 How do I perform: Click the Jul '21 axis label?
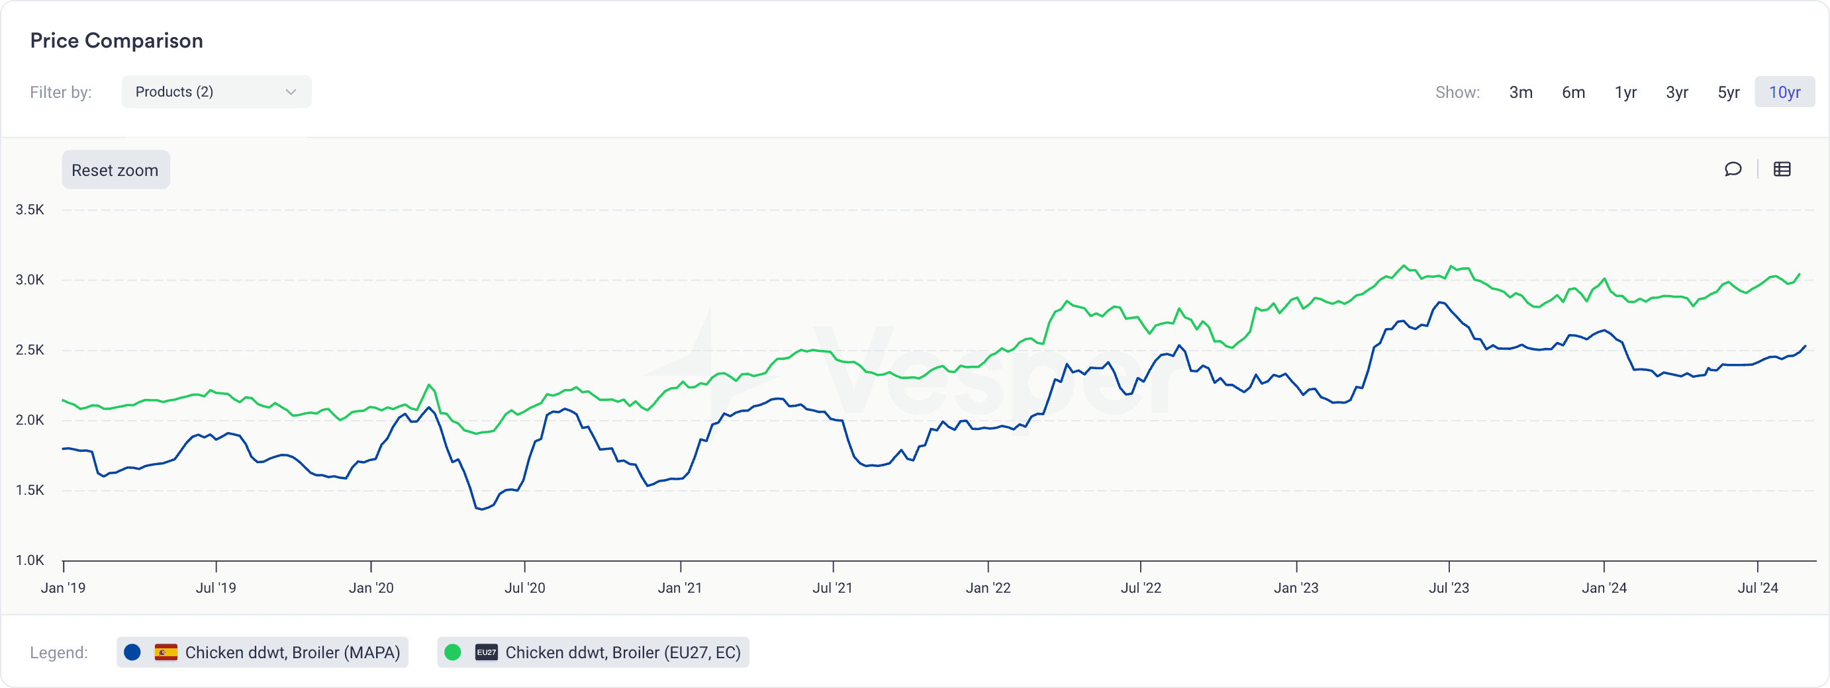tap(833, 588)
